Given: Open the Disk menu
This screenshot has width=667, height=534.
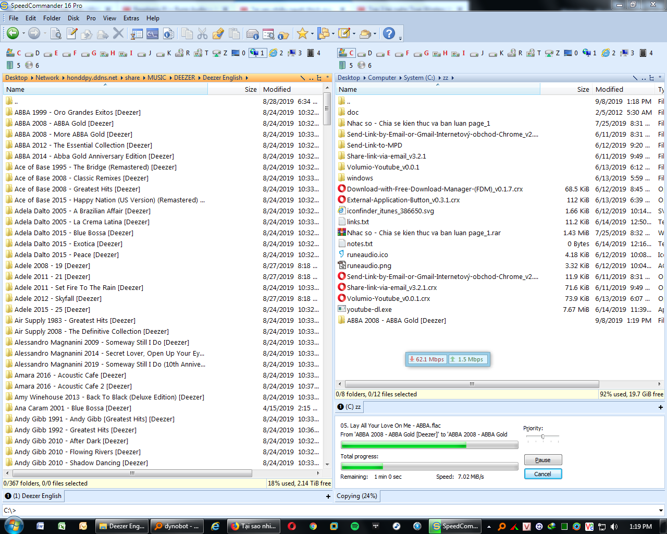Looking at the screenshot, I should click(x=73, y=18).
